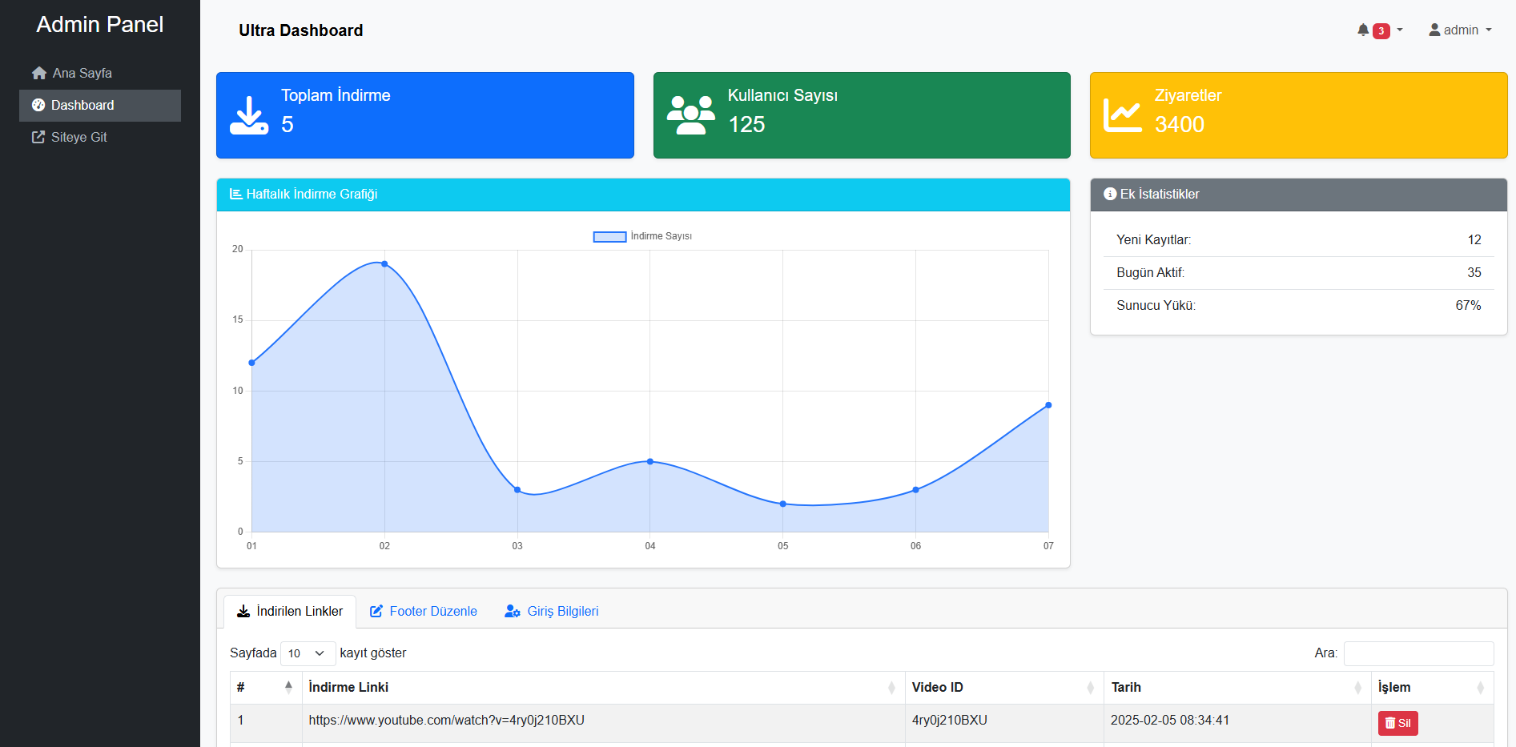This screenshot has width=1516, height=747.
Task: Click the Haftalık İndirme Grafiği header title
Action: click(312, 194)
